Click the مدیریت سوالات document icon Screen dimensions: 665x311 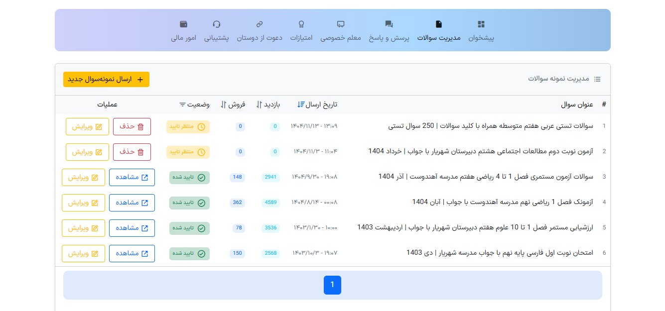point(438,24)
